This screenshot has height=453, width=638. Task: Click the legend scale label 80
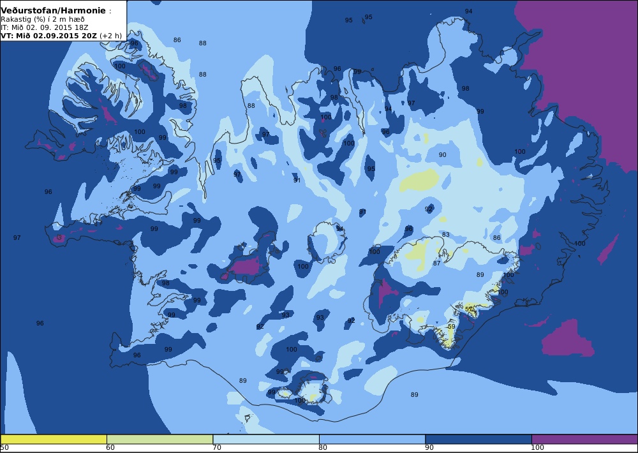coord(323,448)
